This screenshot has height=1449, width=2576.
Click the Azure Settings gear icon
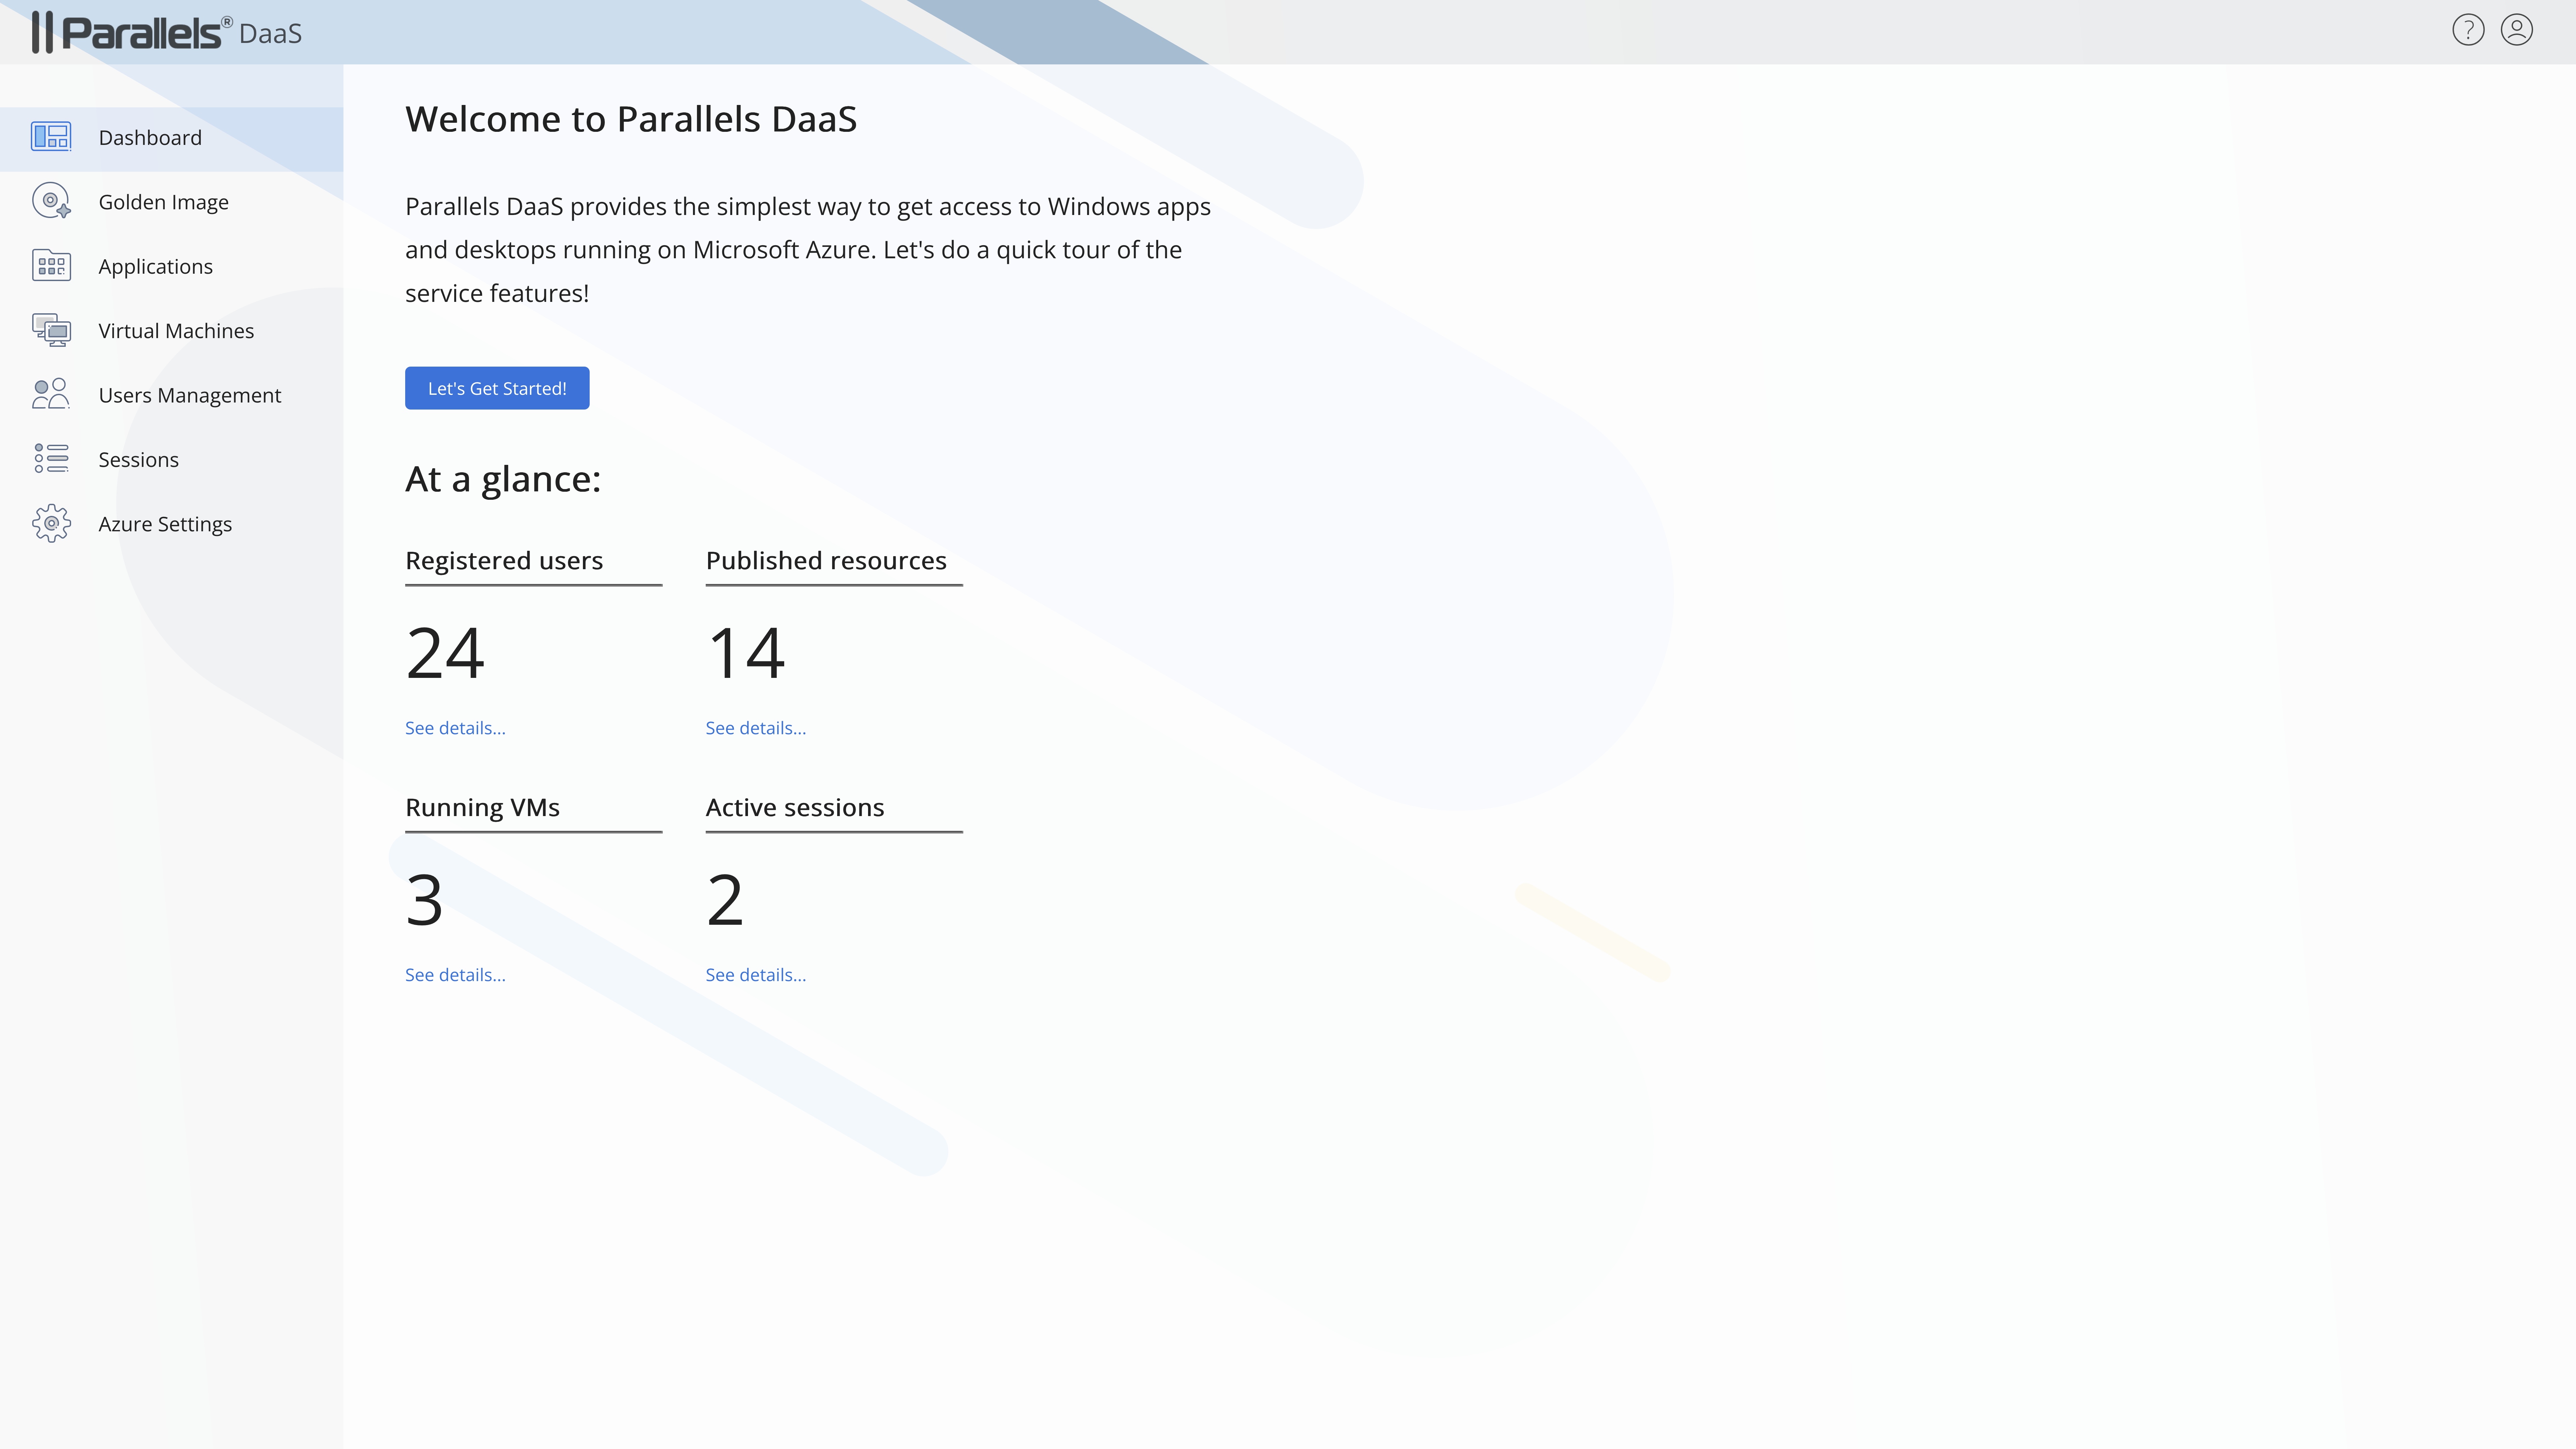(x=51, y=523)
